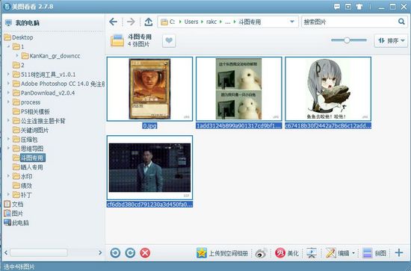This screenshot has height=271, width=411.
Task: Open 思维导图 folder
Action: click(x=28, y=149)
